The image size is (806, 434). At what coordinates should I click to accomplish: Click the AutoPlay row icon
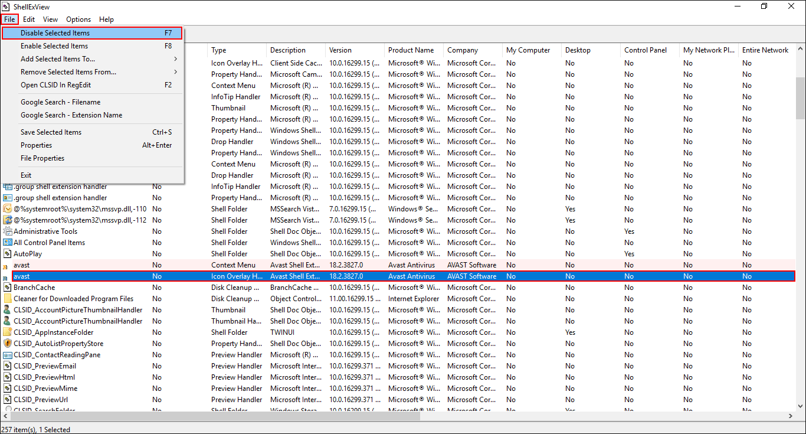click(8, 254)
